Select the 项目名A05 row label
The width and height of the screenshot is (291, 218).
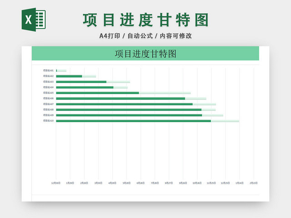click(x=48, y=93)
